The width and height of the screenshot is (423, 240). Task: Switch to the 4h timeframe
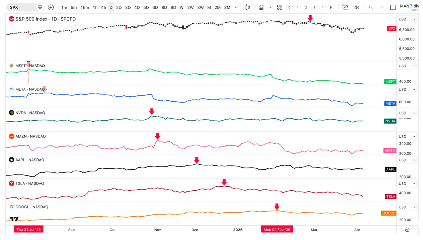click(x=103, y=7)
